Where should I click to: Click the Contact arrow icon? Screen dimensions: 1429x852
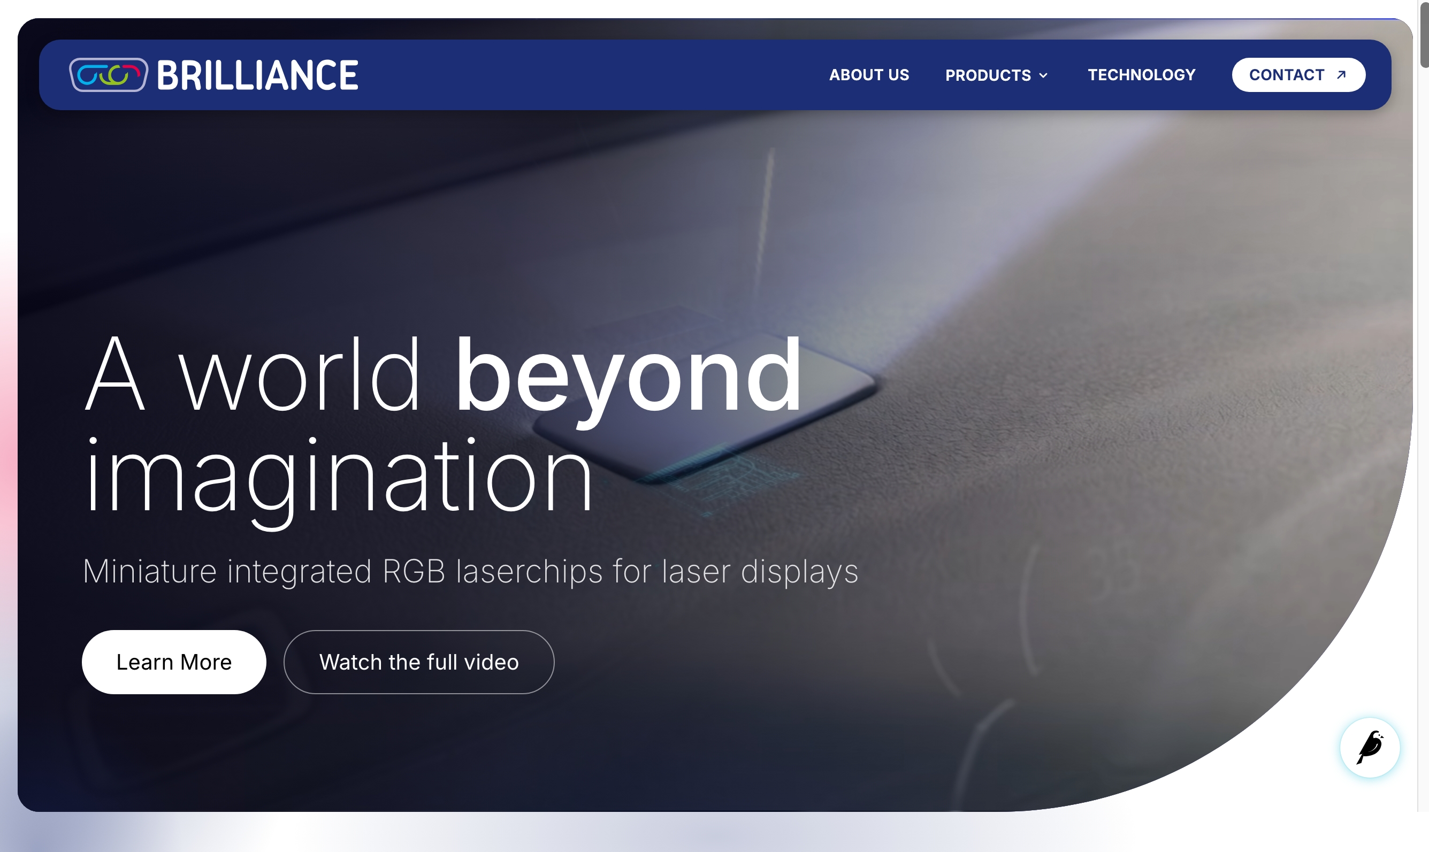(1341, 75)
